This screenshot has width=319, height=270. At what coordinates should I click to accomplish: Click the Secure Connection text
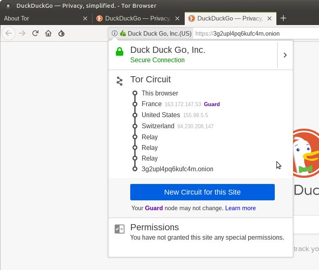(158, 60)
